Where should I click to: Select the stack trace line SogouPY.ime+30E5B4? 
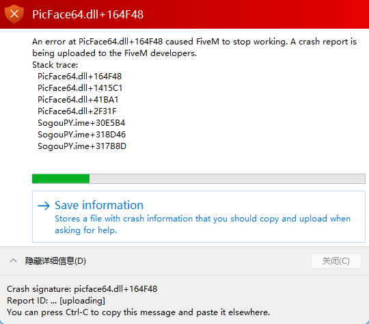(x=81, y=123)
